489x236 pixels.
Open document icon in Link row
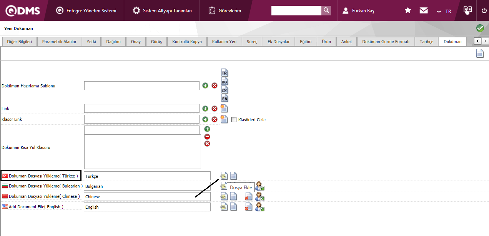coord(224,108)
